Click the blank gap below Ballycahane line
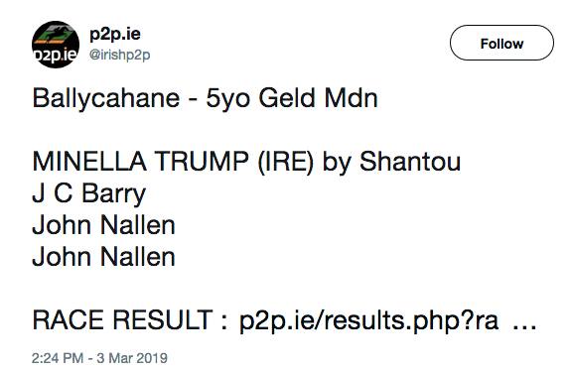Image resolution: width=571 pixels, height=370 pixels. point(205,130)
